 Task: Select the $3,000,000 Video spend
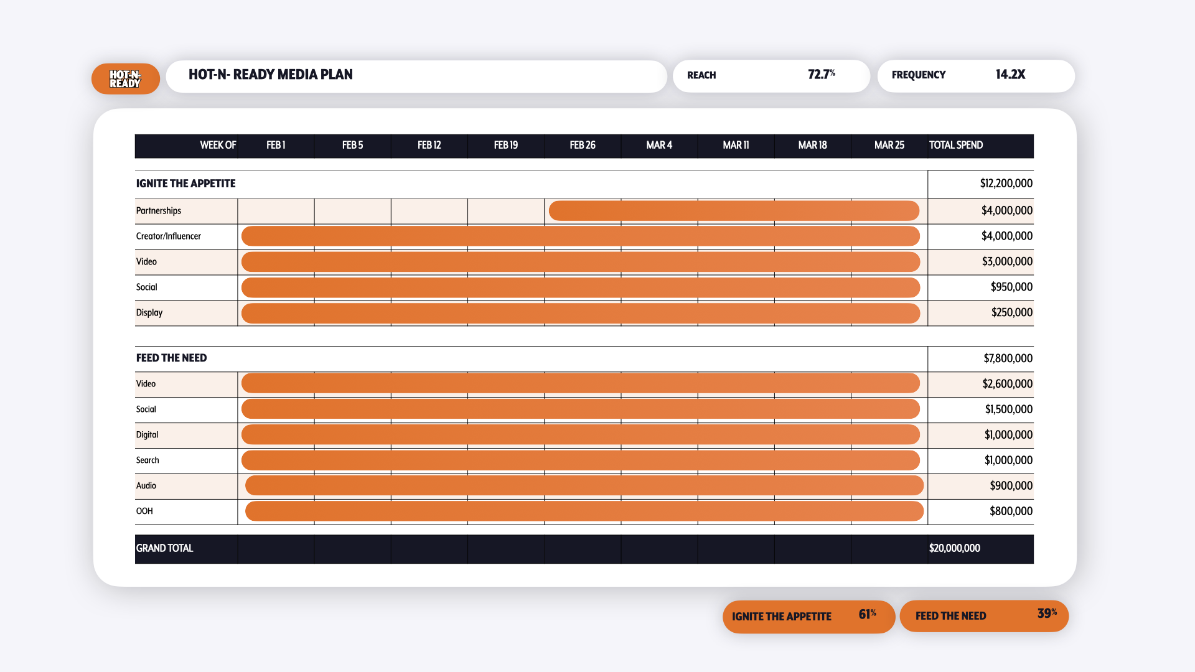[1007, 262]
